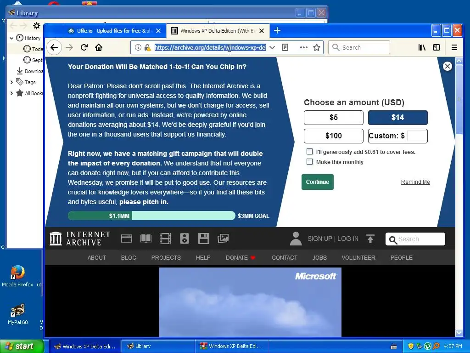Select the $5 donation amount

click(334, 117)
